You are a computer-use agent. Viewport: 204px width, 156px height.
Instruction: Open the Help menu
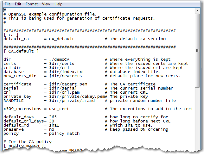coord(58,4)
